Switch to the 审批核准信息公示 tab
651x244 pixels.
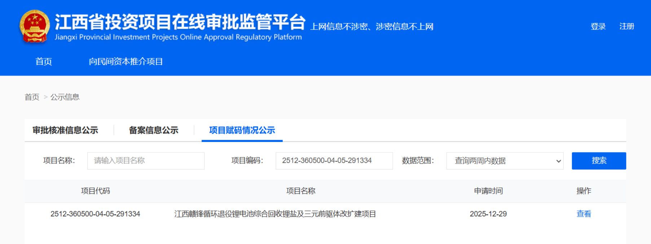[65, 130]
